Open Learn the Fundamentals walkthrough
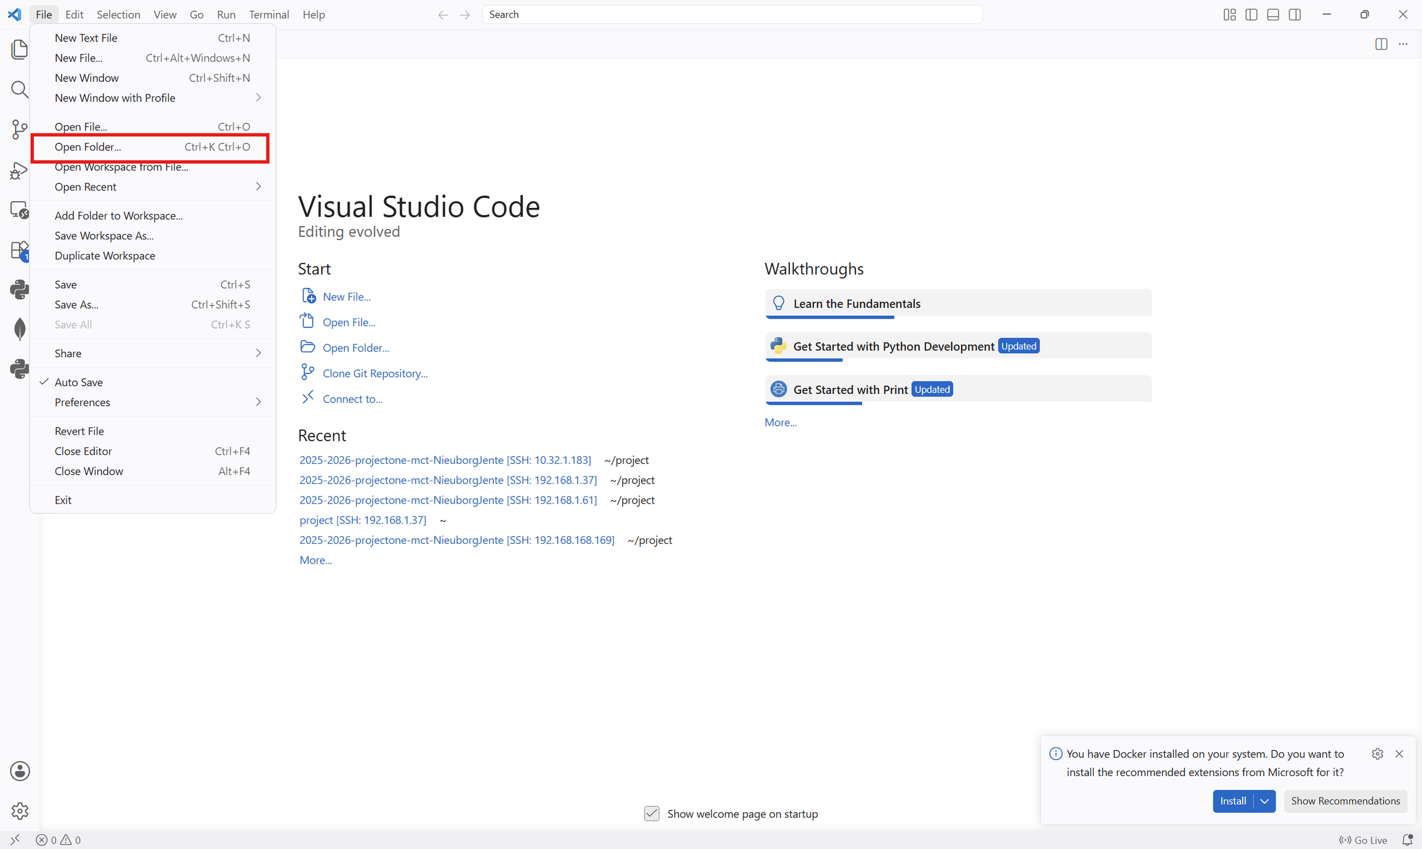Screen dimensions: 1422x849 click(x=958, y=304)
